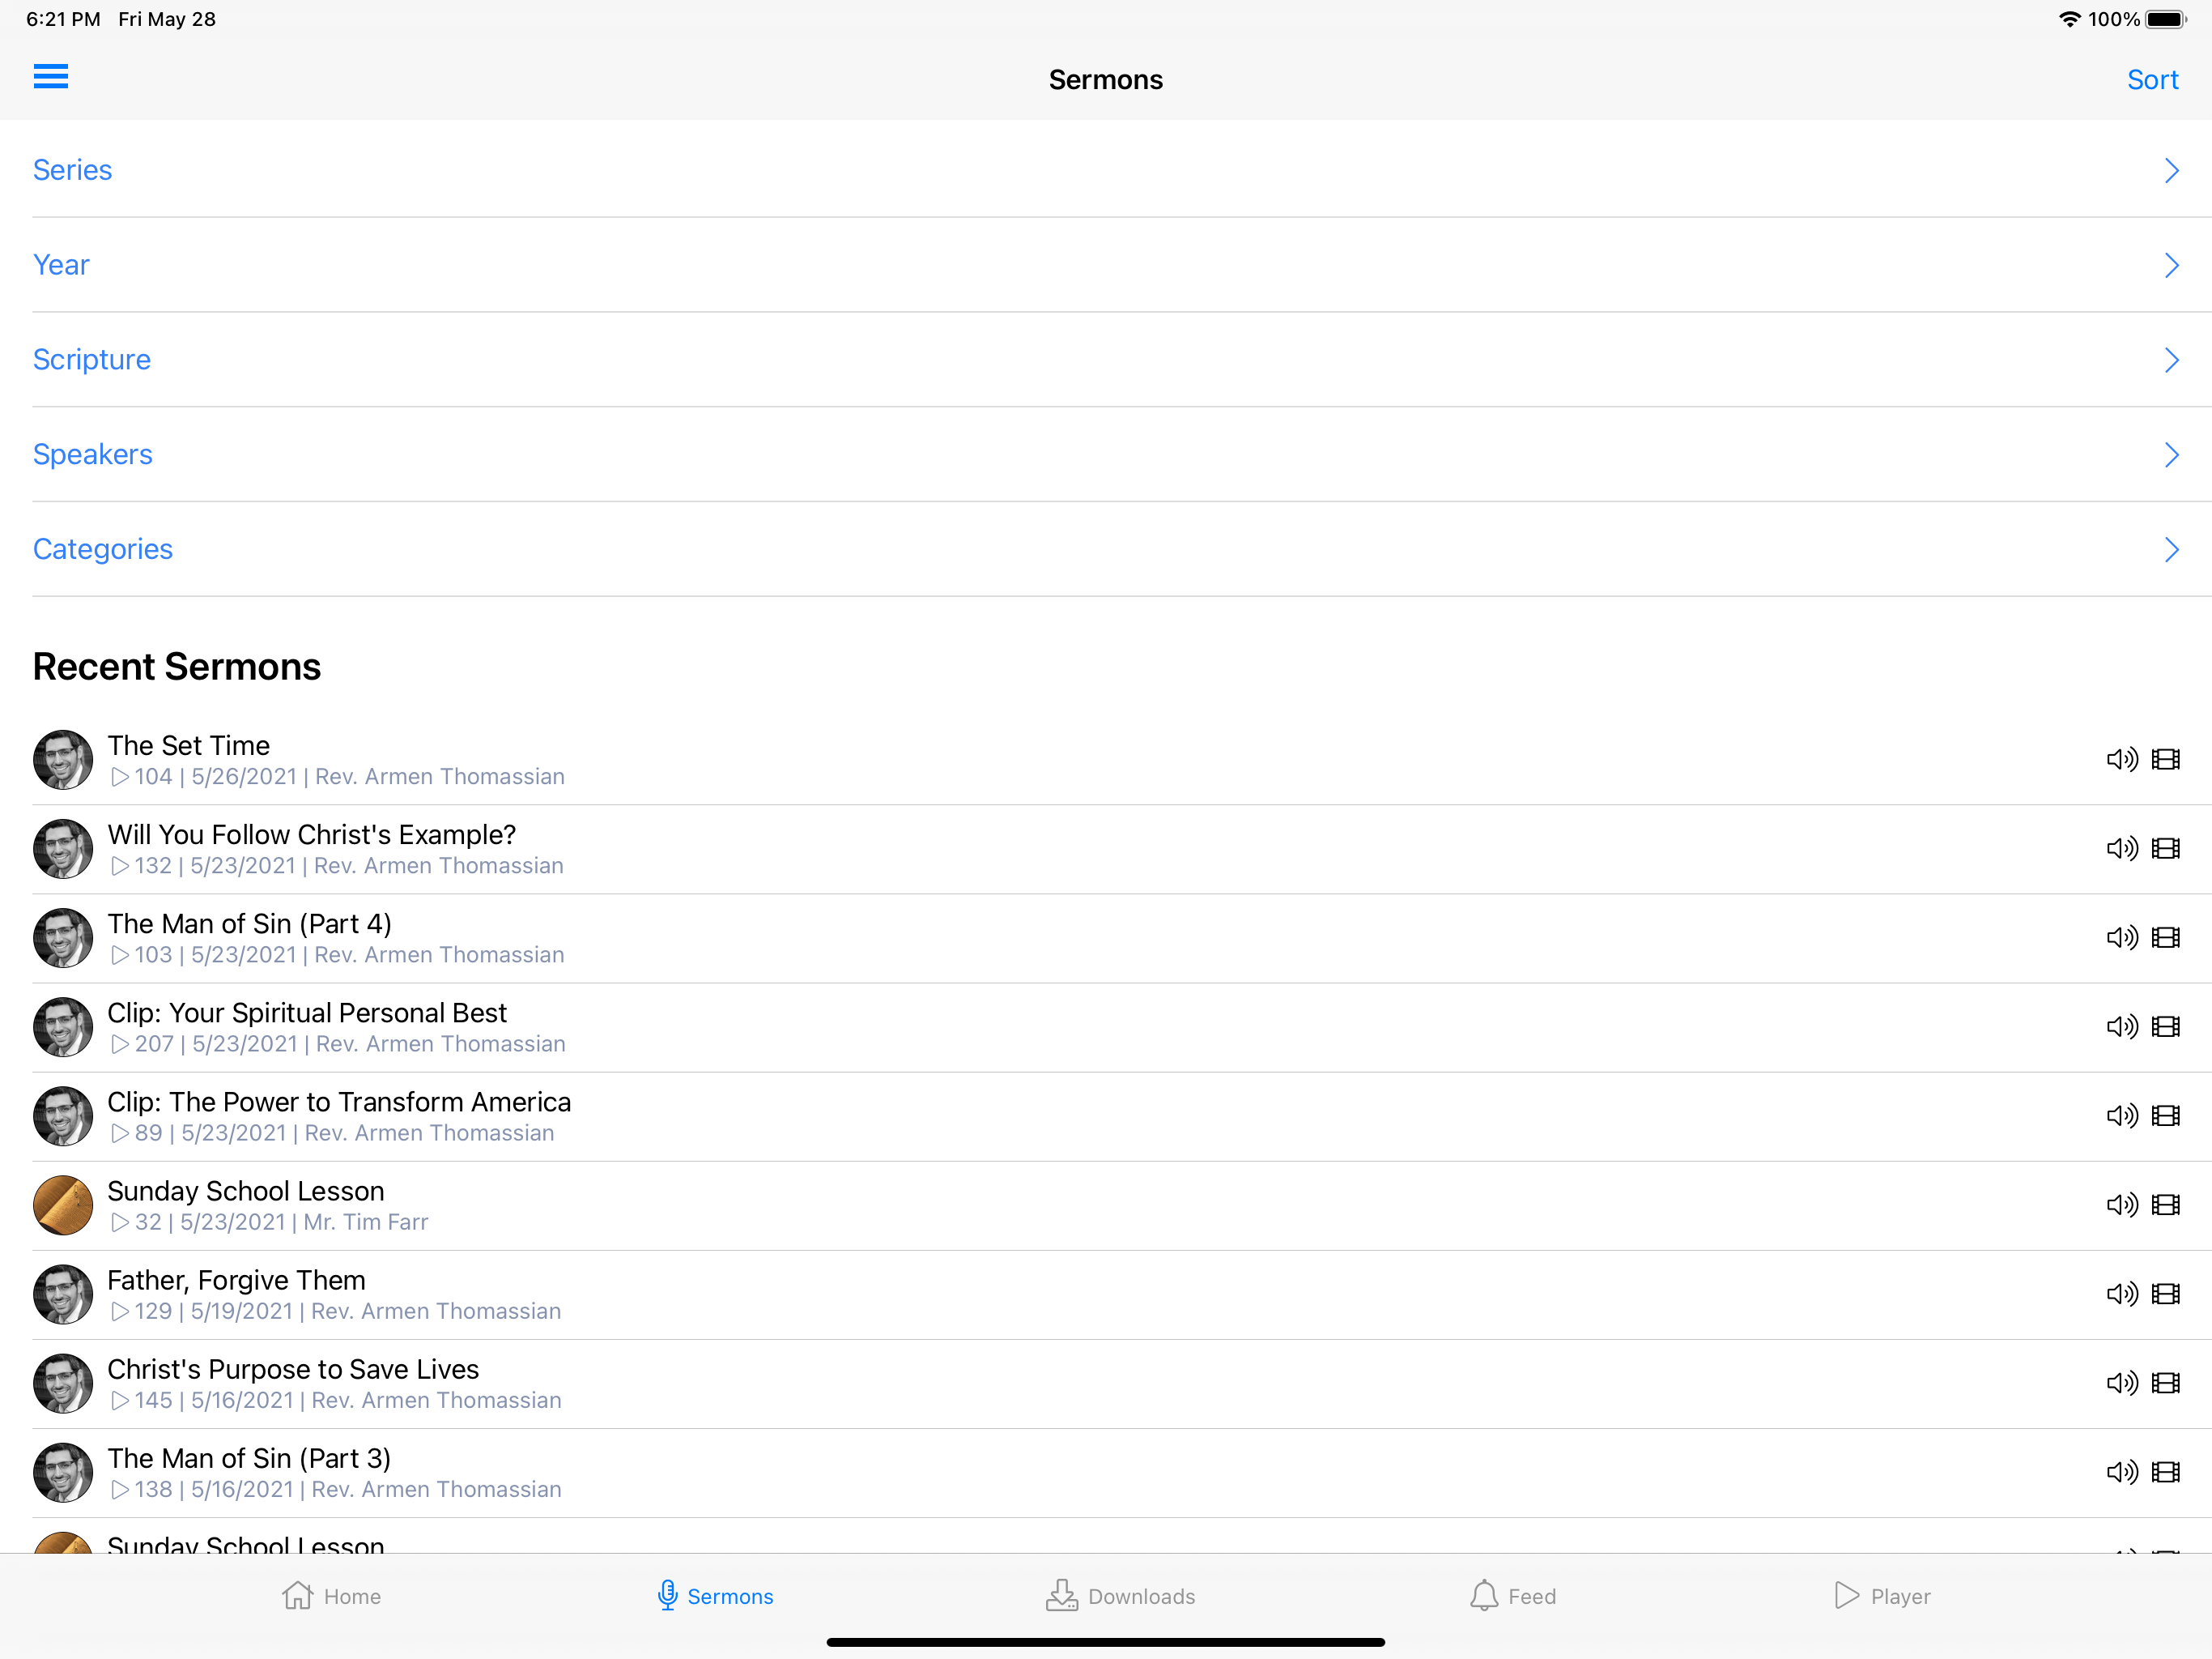Tap video icon for The Man of Sin (Part 4)
This screenshot has height=1659, width=2212.
click(2166, 937)
